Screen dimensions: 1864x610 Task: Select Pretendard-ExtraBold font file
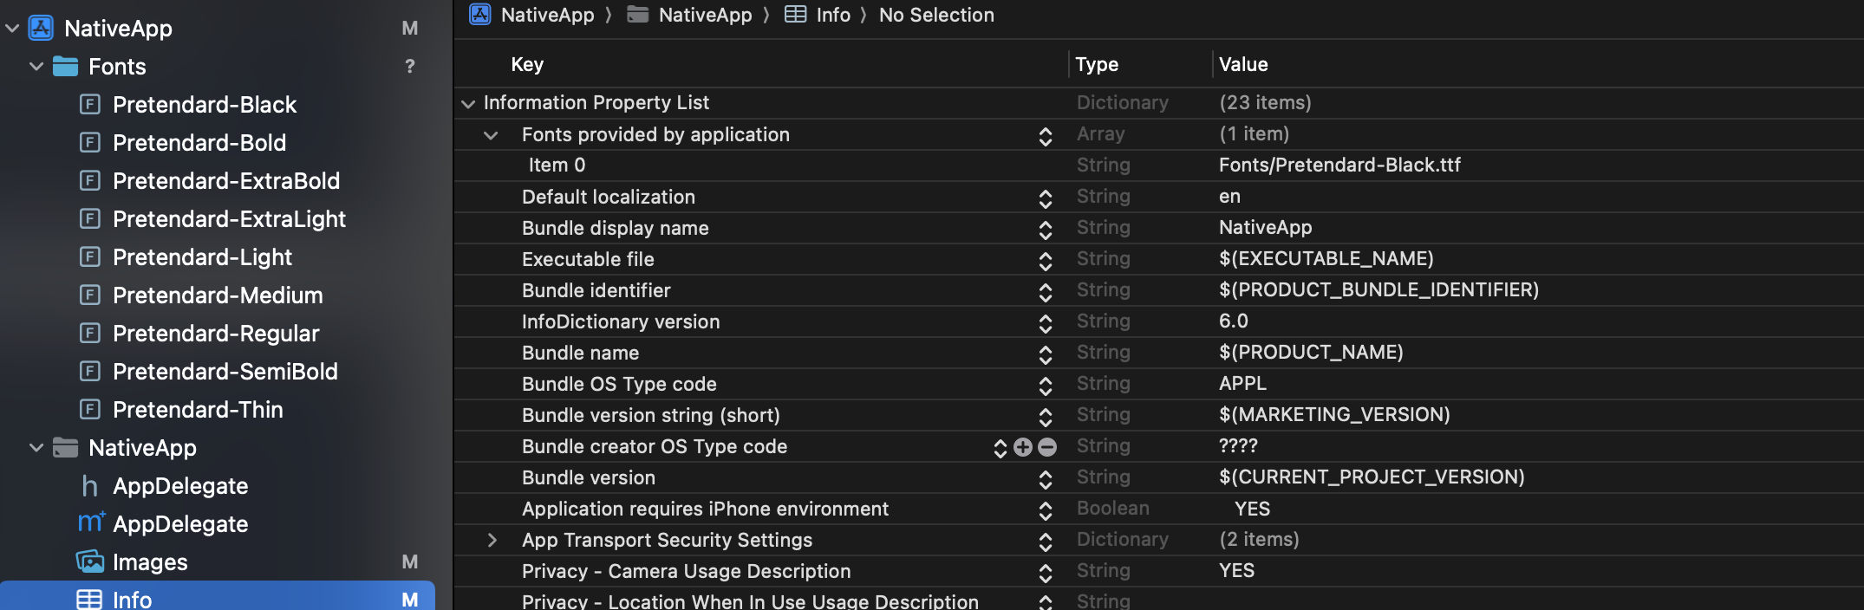click(226, 181)
